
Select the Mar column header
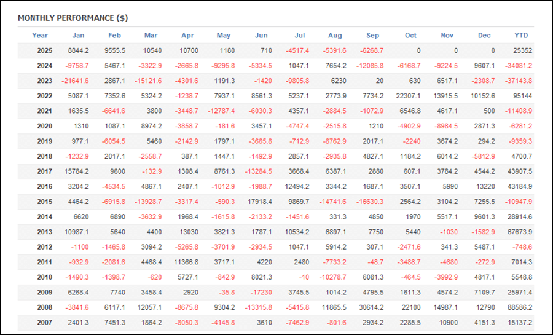coord(151,36)
